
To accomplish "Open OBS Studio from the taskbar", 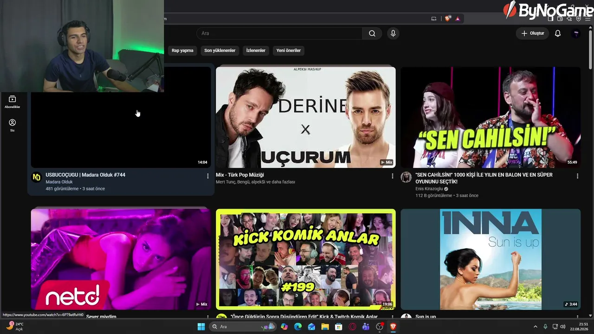I will coord(380,327).
